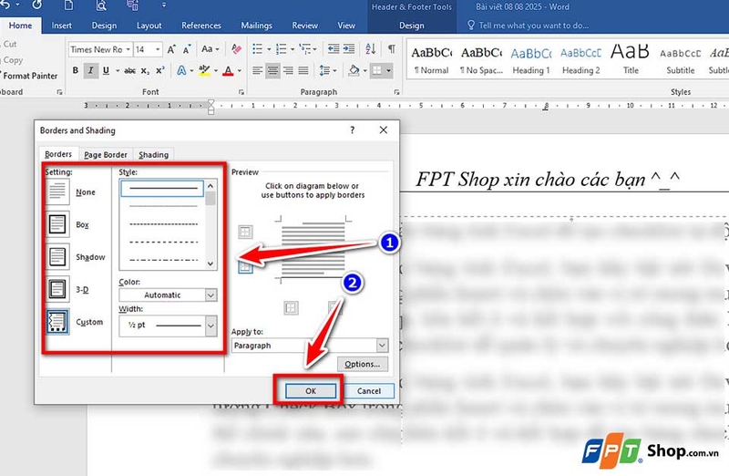Choose the solid line border style
The width and height of the screenshot is (729, 476).
pos(162,189)
